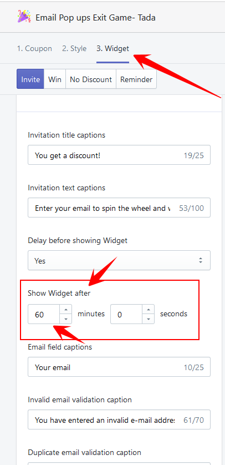
Task: Decrease the minutes value with down arrow
Action: click(x=66, y=319)
